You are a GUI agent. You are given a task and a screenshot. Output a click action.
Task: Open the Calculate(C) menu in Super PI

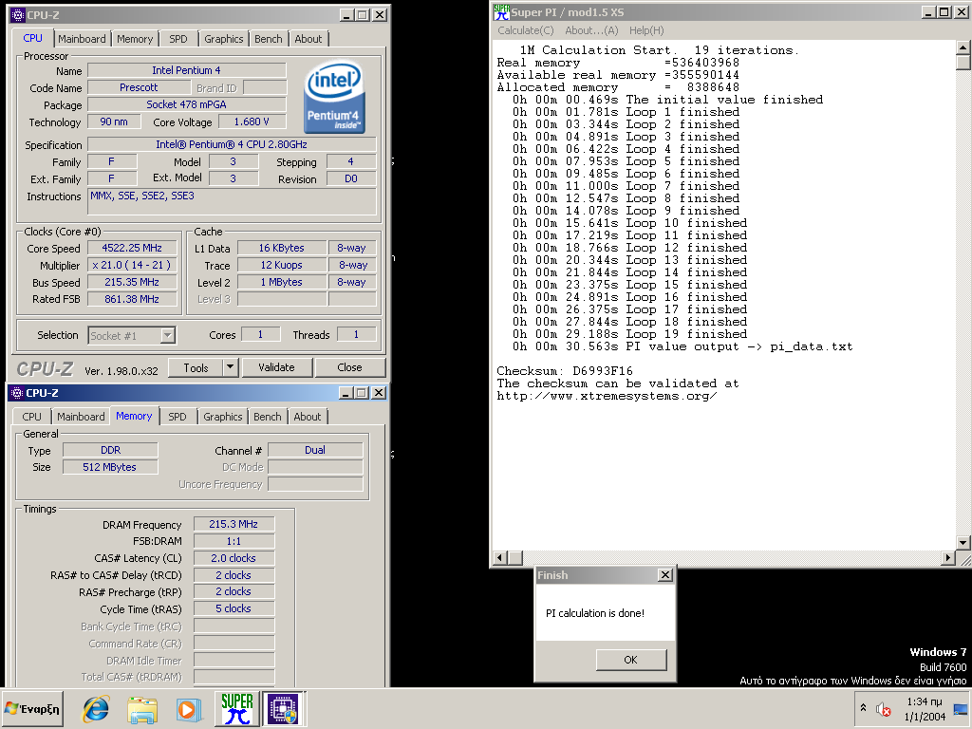[x=526, y=30]
